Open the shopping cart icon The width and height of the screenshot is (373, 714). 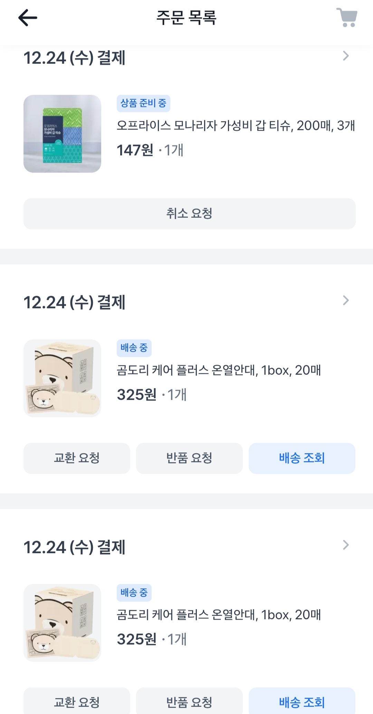[x=347, y=17]
